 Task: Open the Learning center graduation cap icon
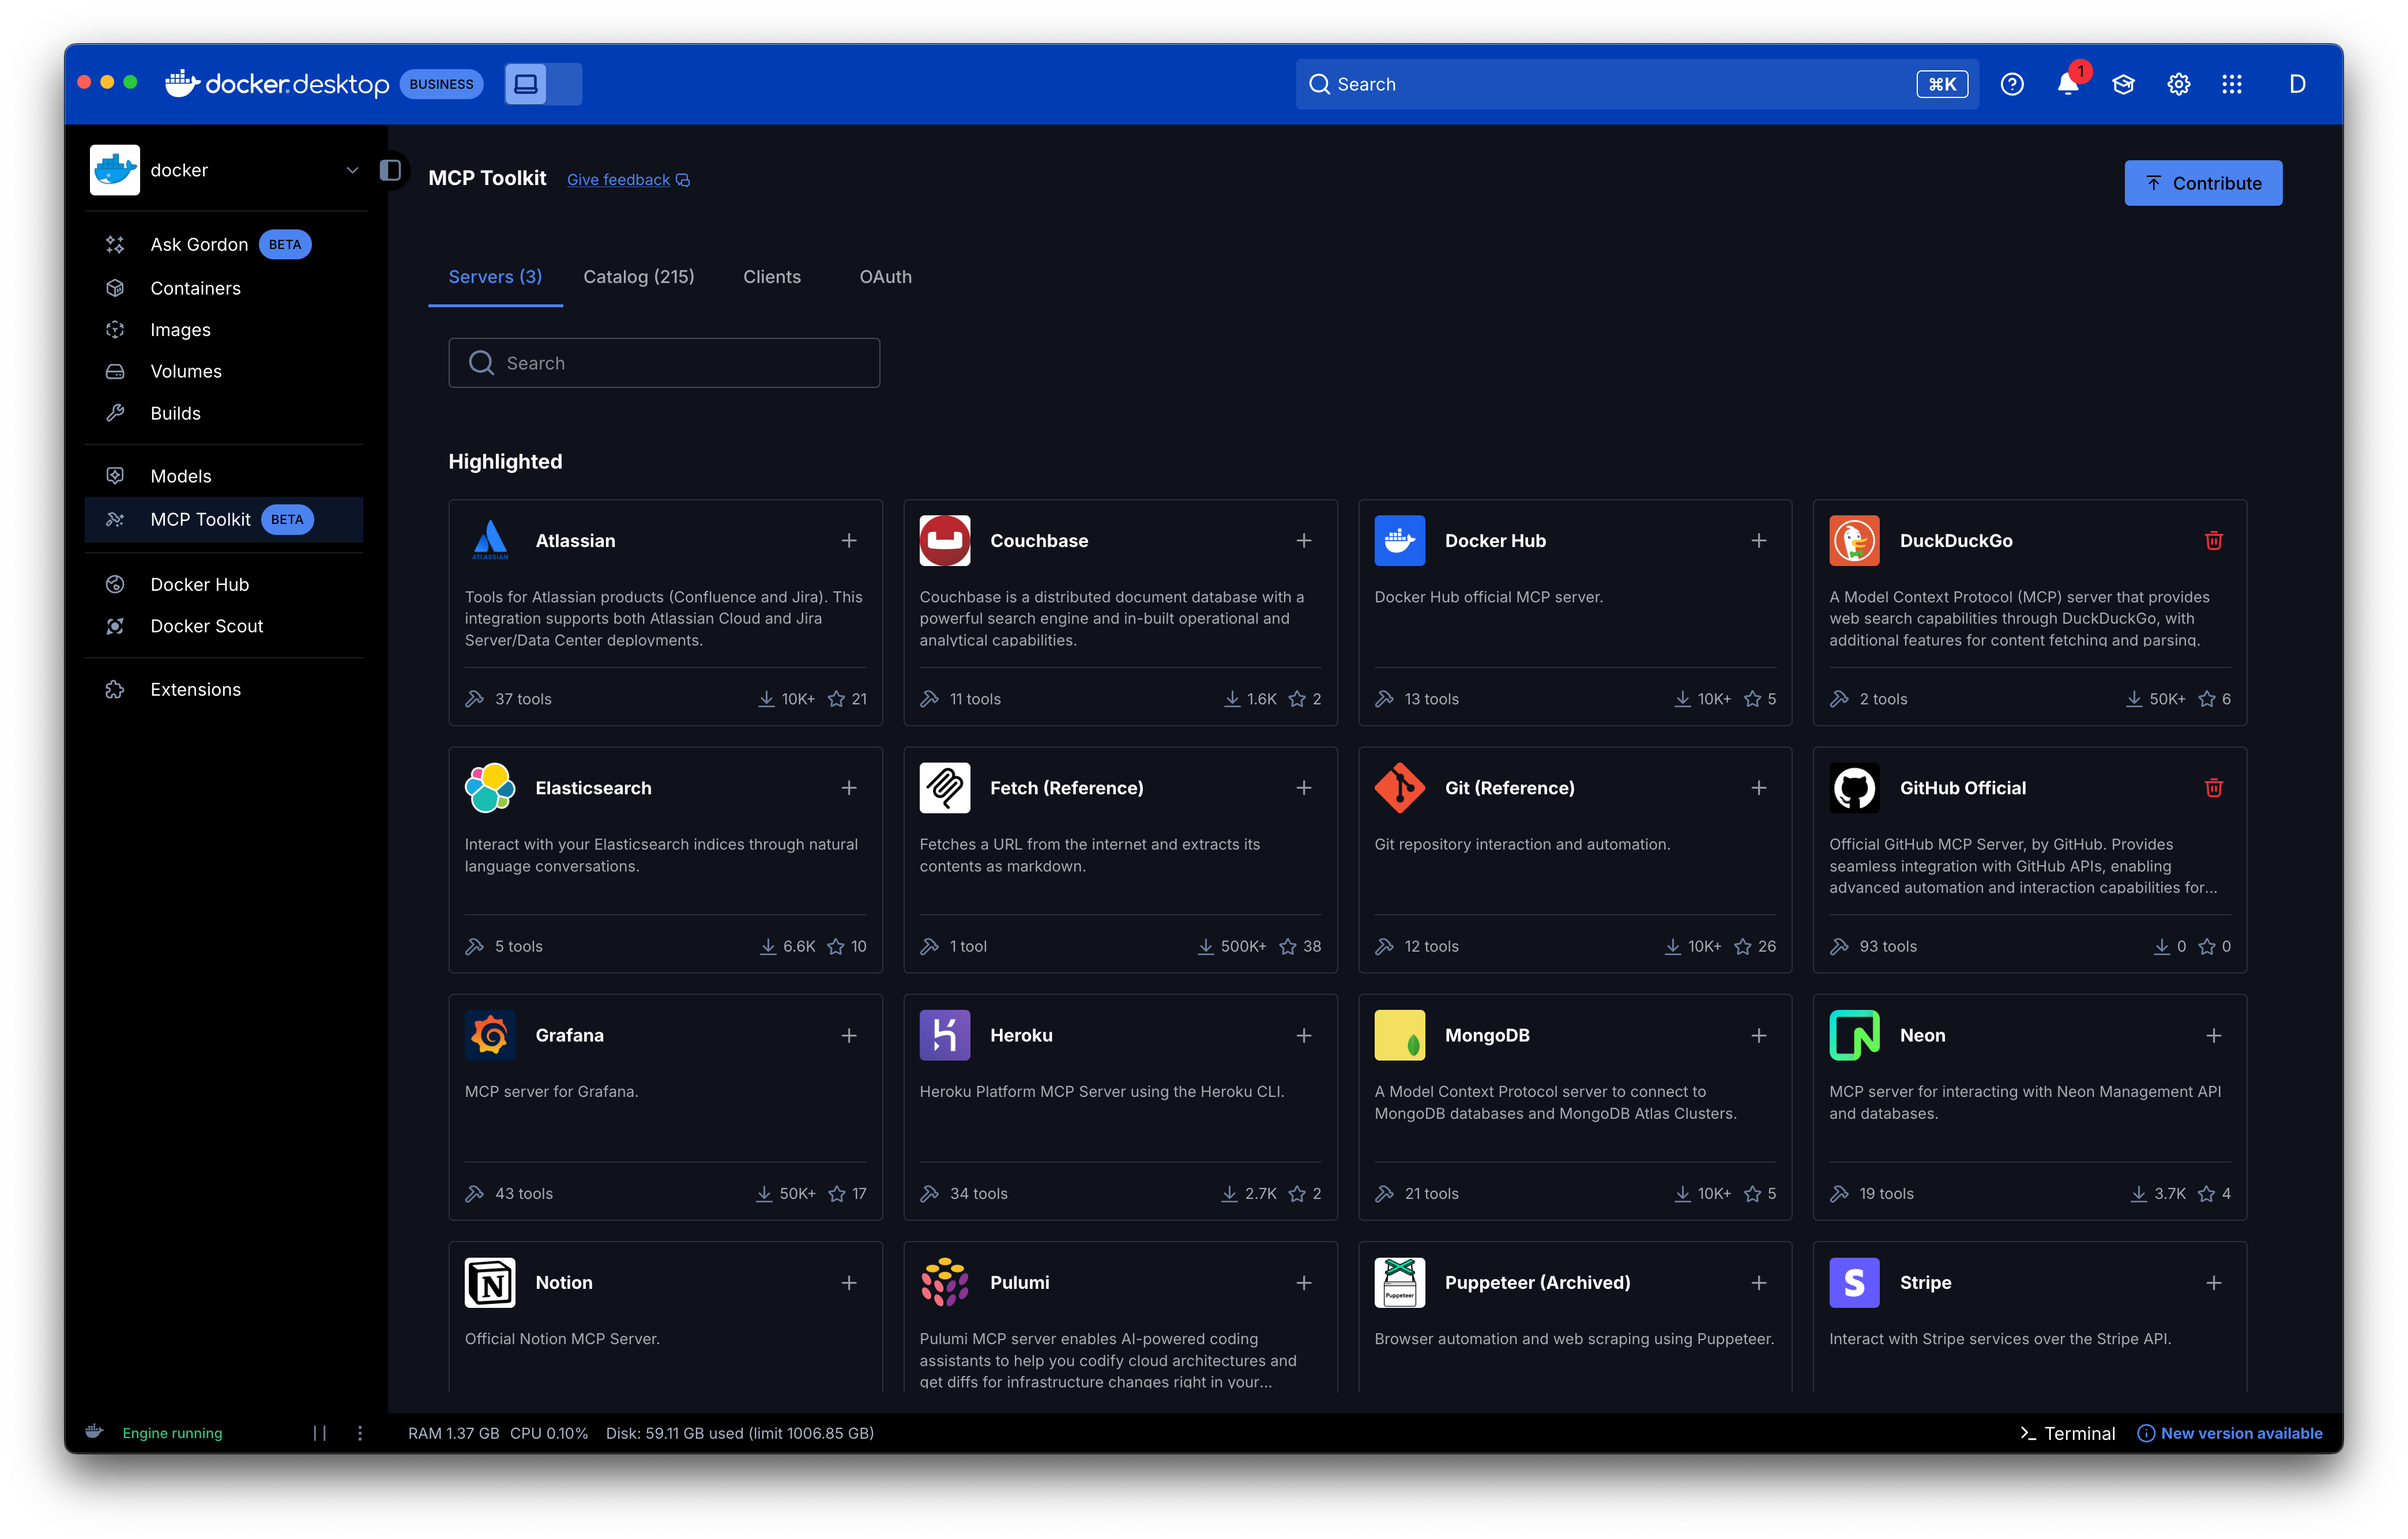(x=2123, y=84)
